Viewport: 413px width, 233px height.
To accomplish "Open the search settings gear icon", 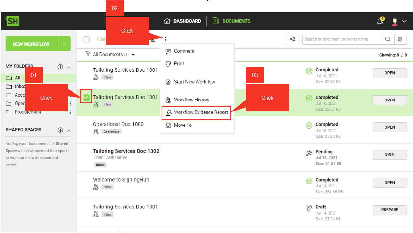I will [x=400, y=39].
